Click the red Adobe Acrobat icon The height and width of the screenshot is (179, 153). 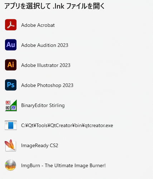[x=11, y=25]
